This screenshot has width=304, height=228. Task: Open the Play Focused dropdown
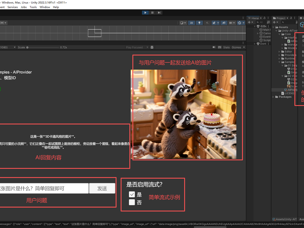[137, 47]
